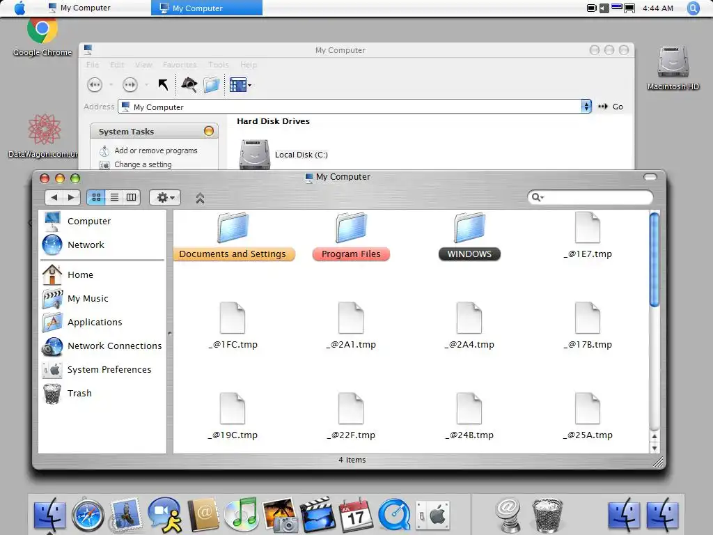Open Views dropdown in back window
Viewport: 713px width, 535px height.
click(x=240, y=84)
